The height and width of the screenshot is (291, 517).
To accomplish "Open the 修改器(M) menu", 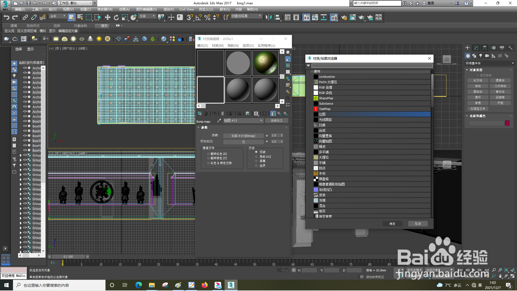I will click(x=105, y=9).
